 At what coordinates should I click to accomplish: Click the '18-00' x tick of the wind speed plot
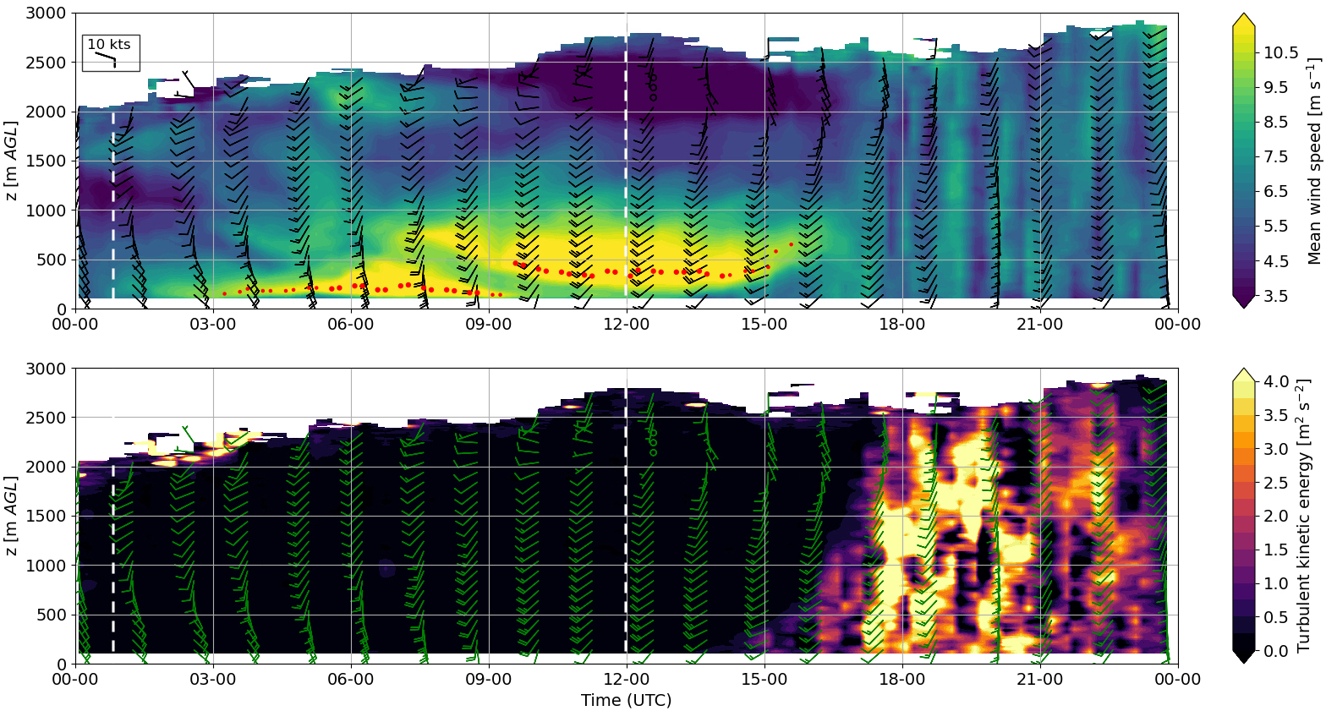902,325
